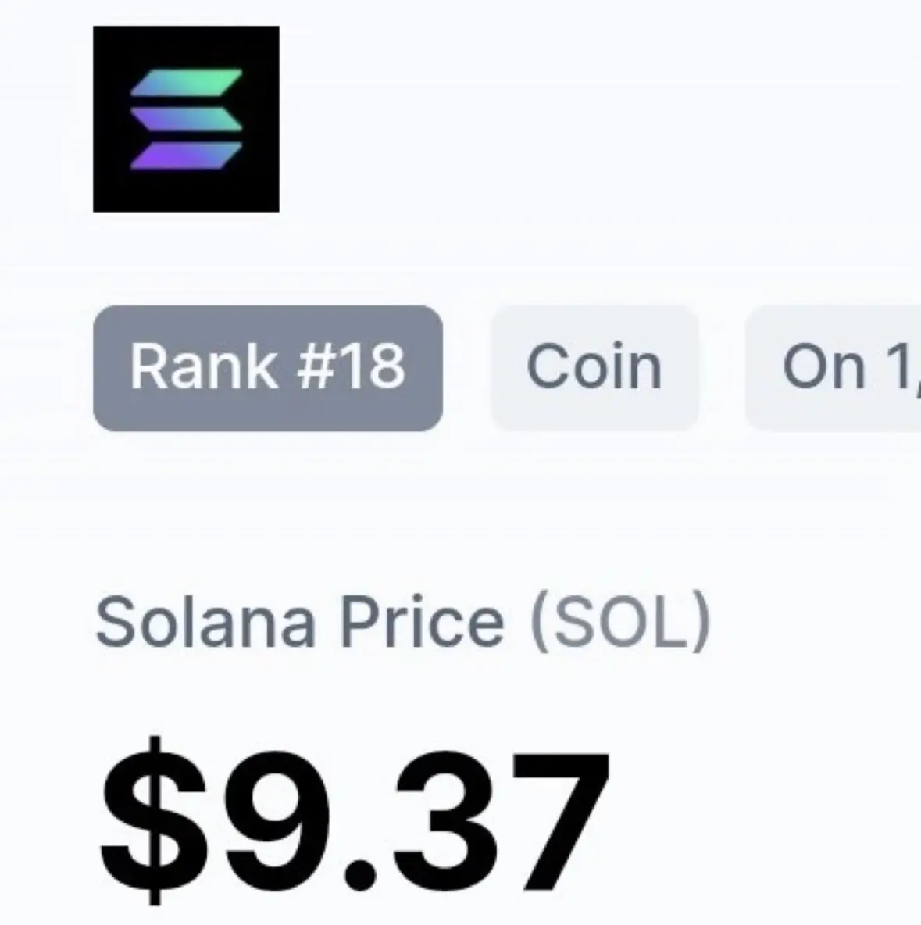Click the purple-green striped Solana emblem
The image size is (921, 925).
coord(186,119)
